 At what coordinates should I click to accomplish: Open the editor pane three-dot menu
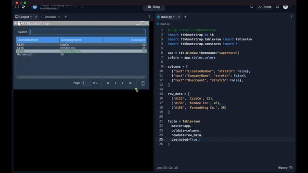(291, 17)
